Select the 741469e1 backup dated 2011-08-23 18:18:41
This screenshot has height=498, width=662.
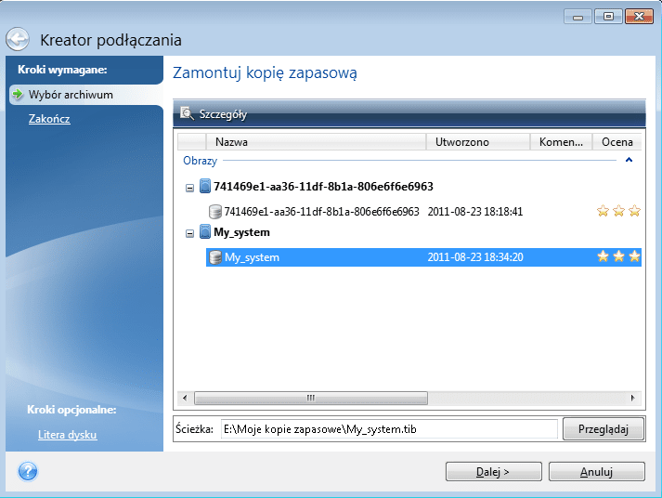click(x=423, y=212)
